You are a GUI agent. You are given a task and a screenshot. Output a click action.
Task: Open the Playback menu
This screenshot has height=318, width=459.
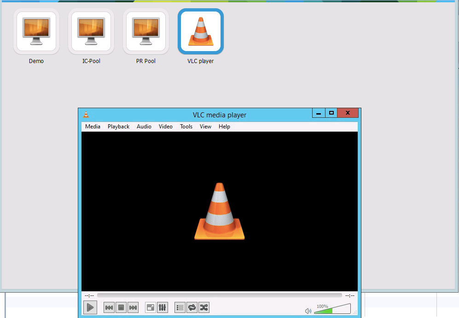(118, 127)
